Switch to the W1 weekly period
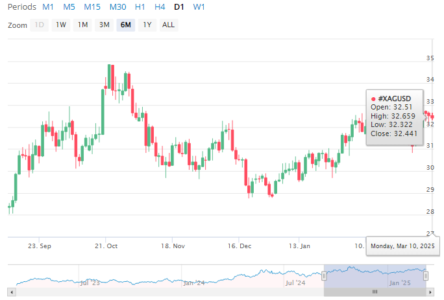 199,6
